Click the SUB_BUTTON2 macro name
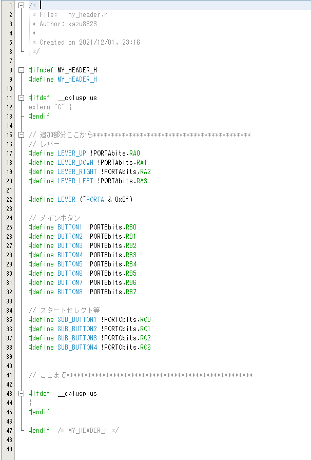 [x=77, y=329]
